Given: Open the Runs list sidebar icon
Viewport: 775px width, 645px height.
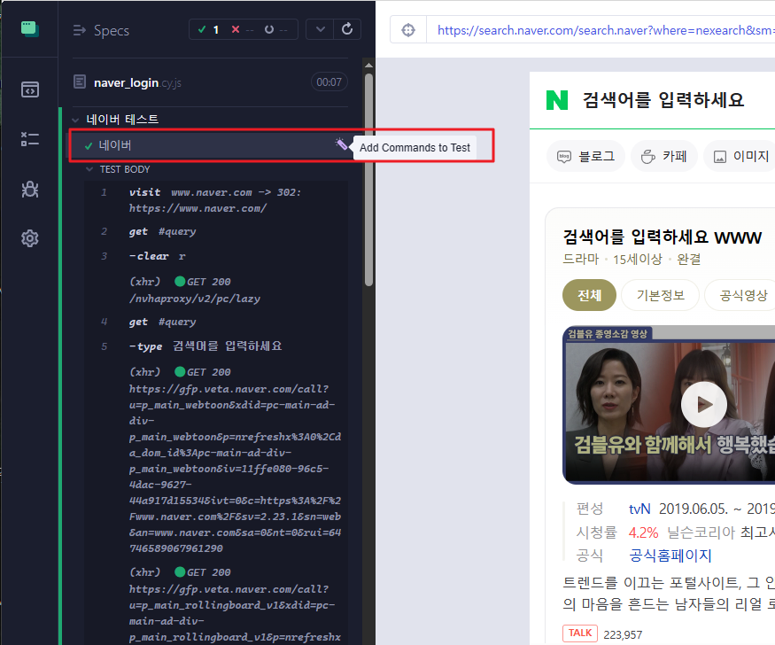Looking at the screenshot, I should [29, 139].
